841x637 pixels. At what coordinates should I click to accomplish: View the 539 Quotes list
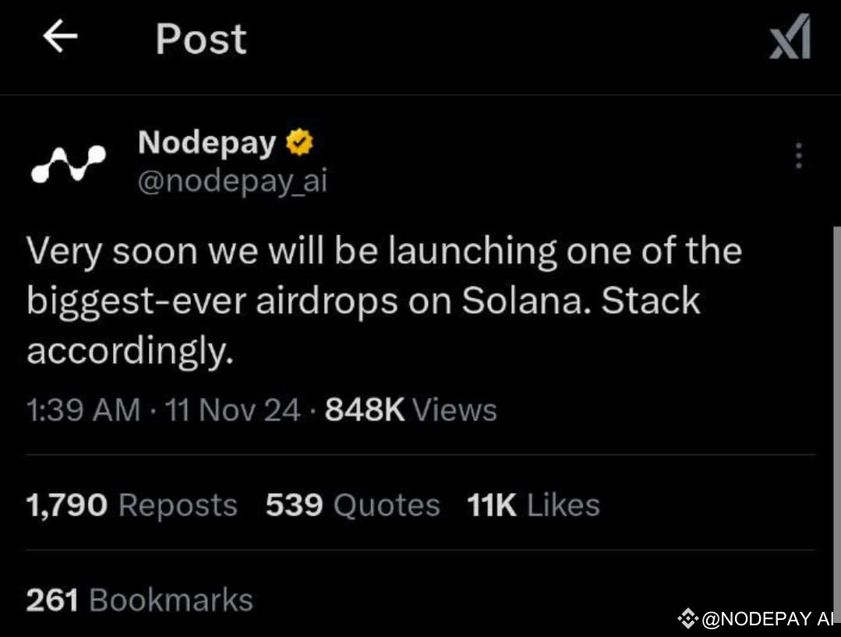[352, 505]
